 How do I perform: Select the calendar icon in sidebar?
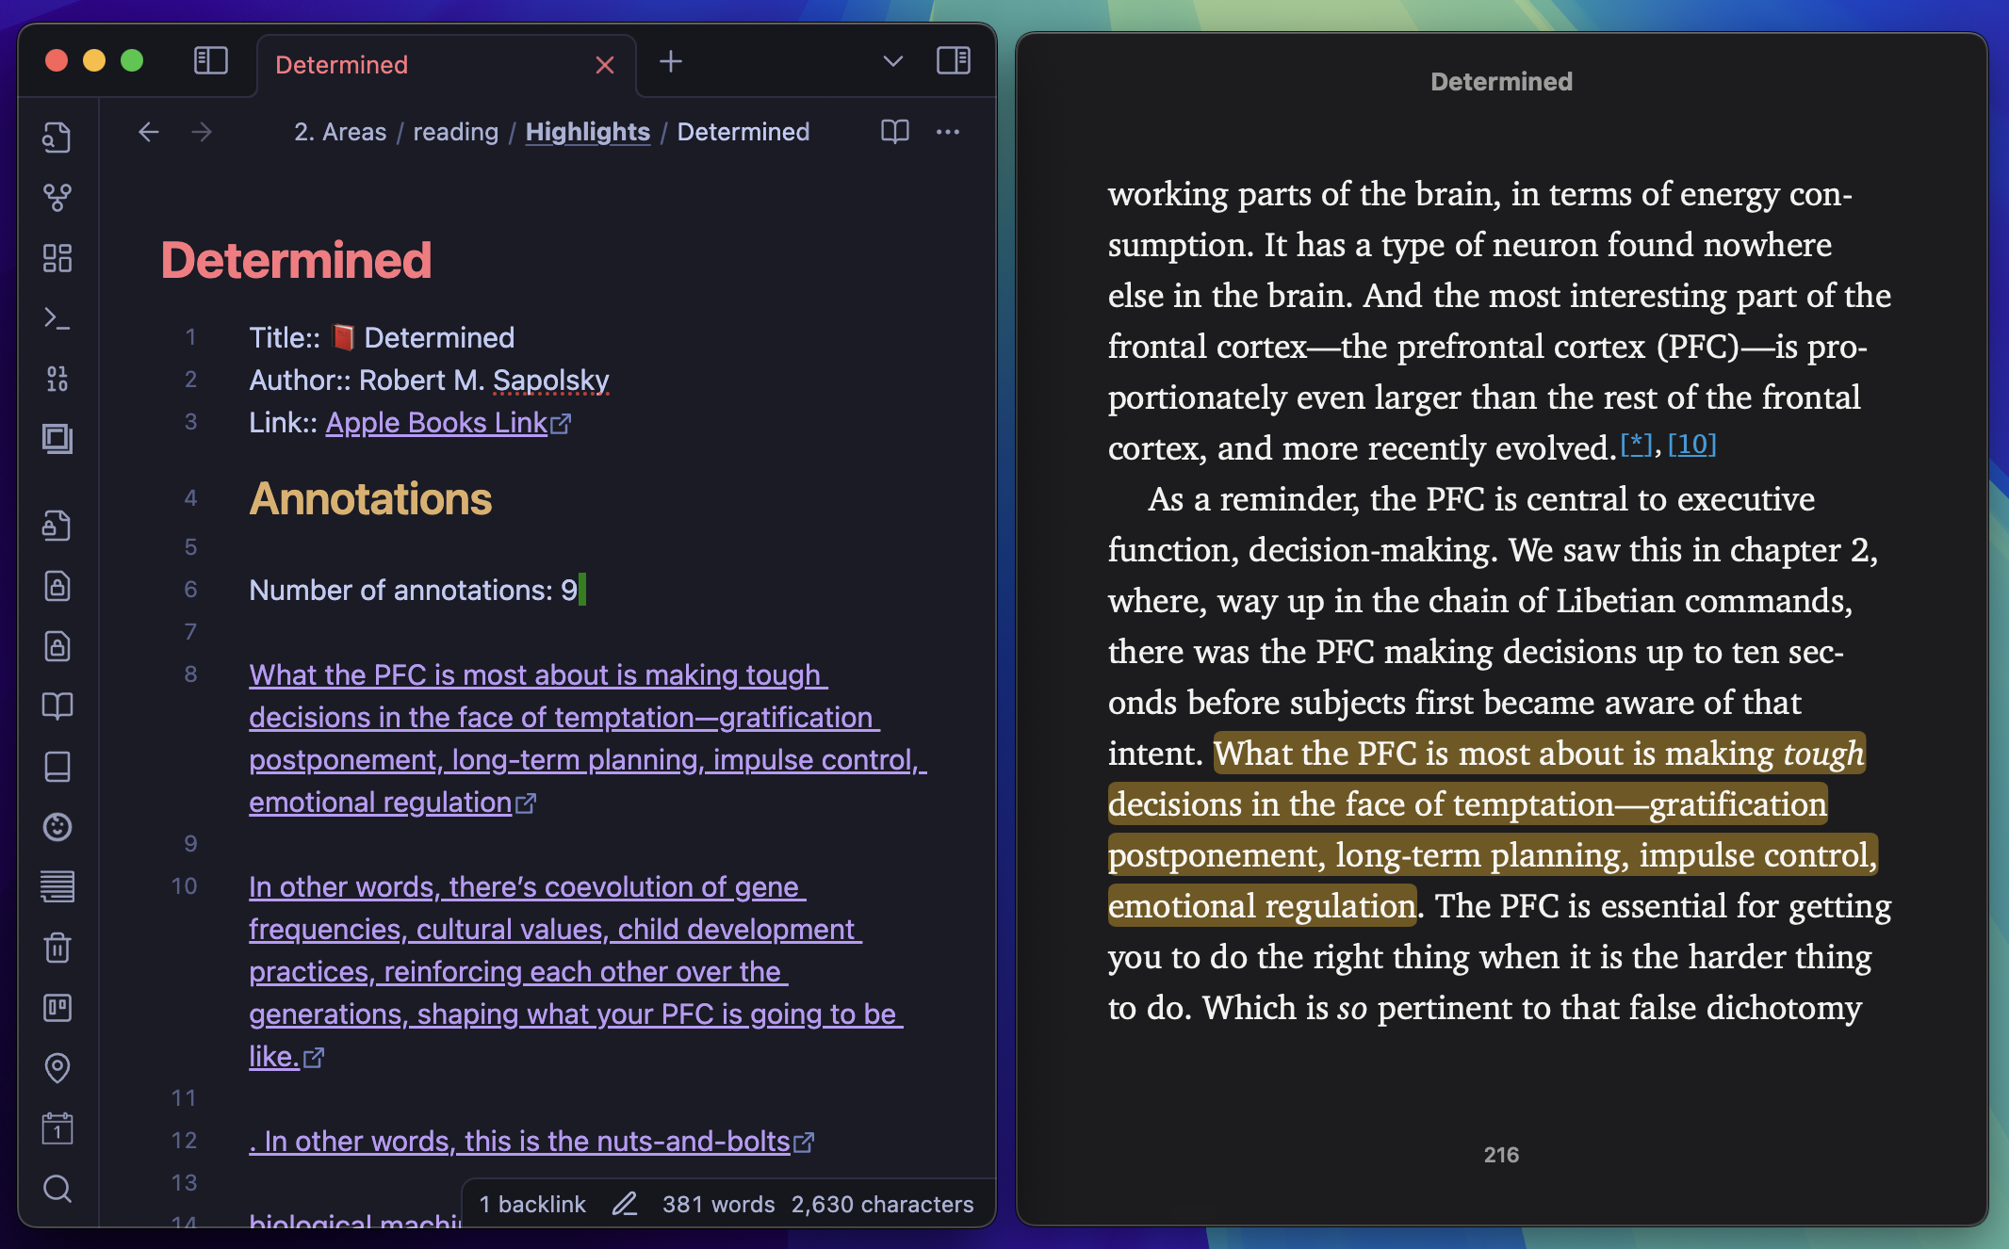pos(57,1127)
